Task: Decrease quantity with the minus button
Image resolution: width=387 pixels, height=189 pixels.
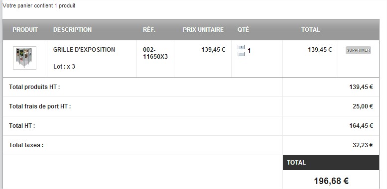Action: (x=241, y=54)
